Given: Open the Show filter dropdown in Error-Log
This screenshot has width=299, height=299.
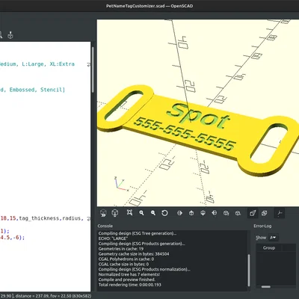Looking at the screenshot, I should (x=274, y=238).
